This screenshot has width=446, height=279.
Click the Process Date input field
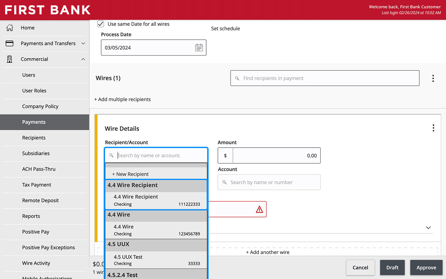154,47
